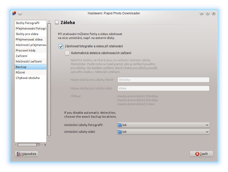Screen dimensions: 228x172
Task: Open Přejmenování fotografií settings page
Action: [x=31, y=28]
